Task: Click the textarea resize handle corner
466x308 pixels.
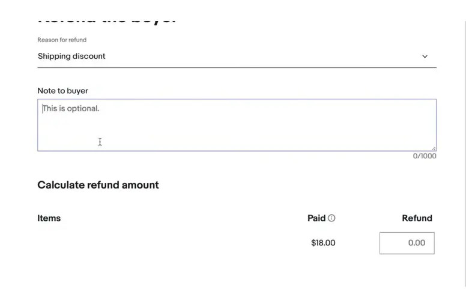Action: (x=434, y=148)
